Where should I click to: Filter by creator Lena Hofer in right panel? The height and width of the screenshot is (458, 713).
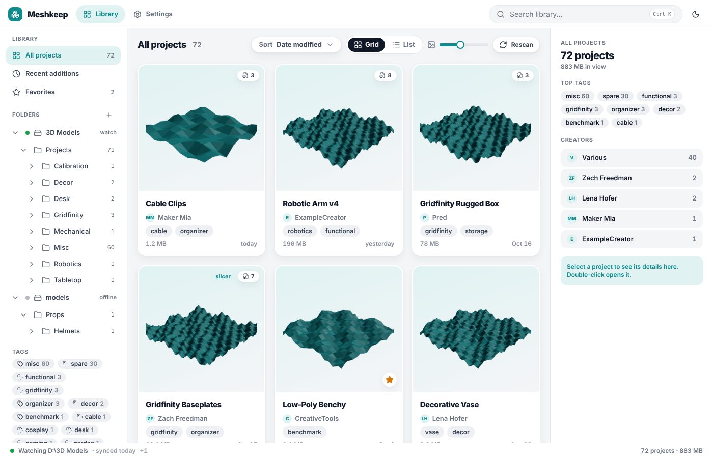[x=632, y=198]
